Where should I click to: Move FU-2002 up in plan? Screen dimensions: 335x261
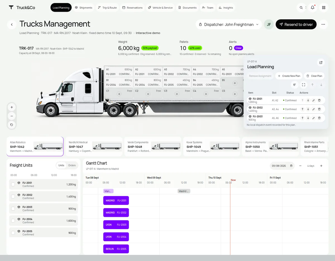pyautogui.click(x=302, y=109)
